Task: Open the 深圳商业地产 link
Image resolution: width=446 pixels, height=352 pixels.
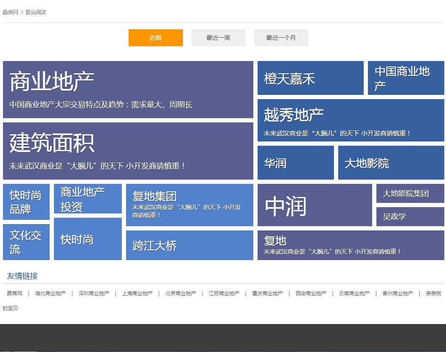Action: [94, 293]
